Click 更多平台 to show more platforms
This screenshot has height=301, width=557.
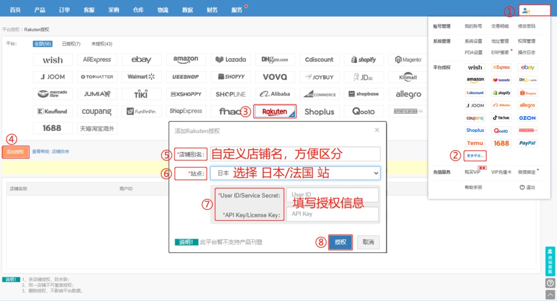[475, 155]
